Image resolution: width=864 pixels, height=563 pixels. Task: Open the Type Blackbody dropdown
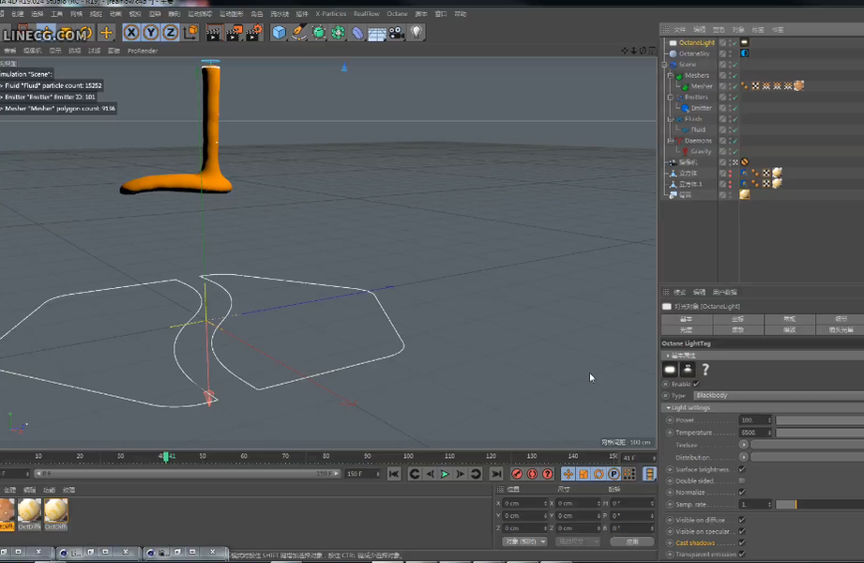[778, 395]
